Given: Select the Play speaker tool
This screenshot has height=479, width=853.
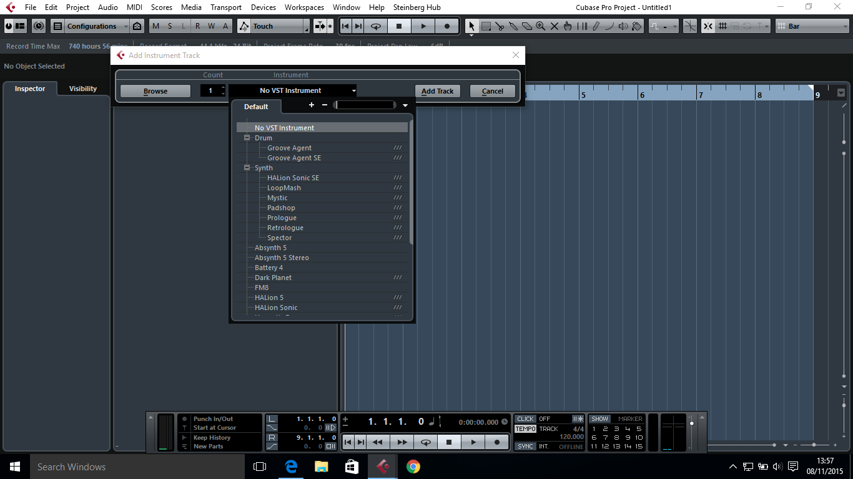Looking at the screenshot, I should click(623, 26).
